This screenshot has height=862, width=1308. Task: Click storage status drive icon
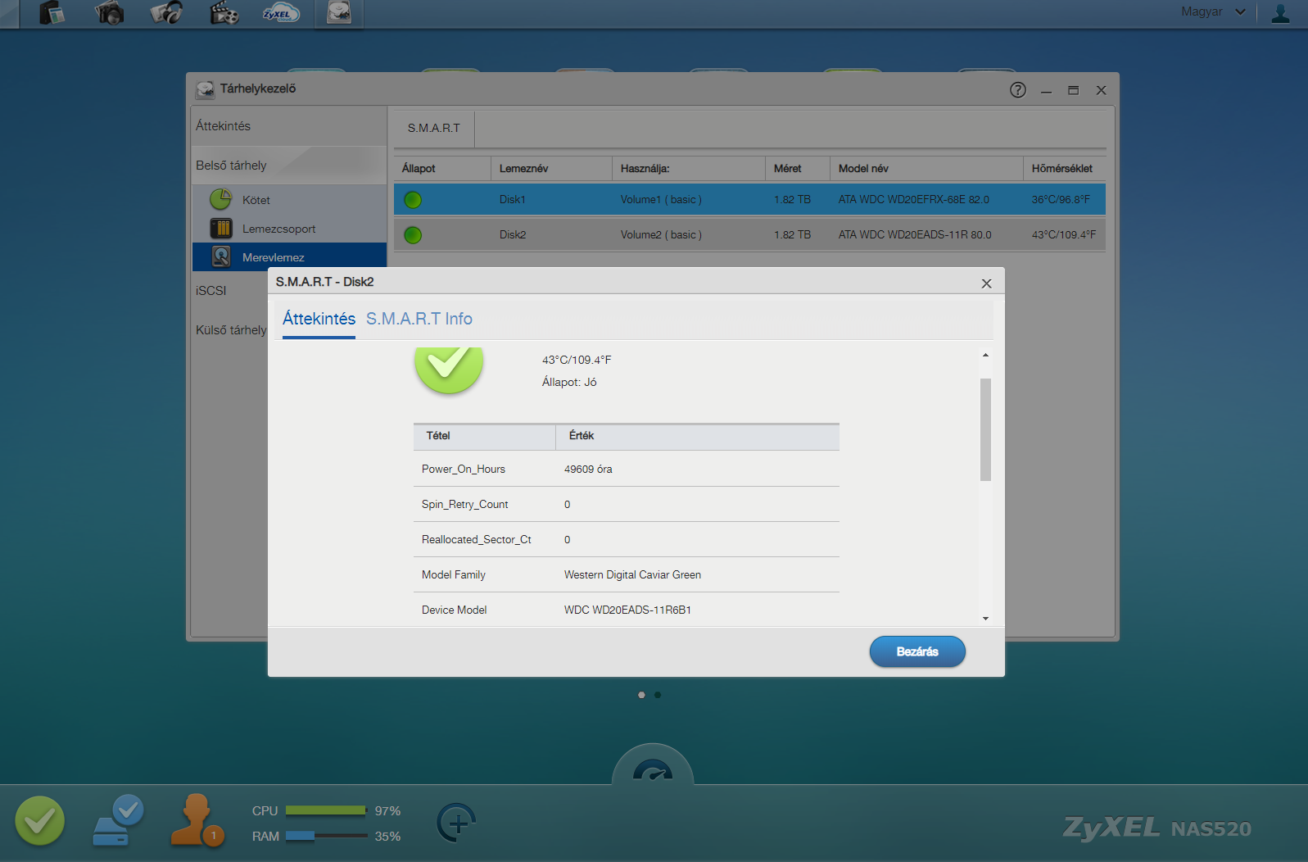tap(118, 820)
